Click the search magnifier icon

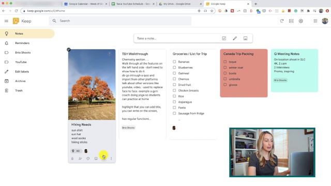(x=54, y=21)
